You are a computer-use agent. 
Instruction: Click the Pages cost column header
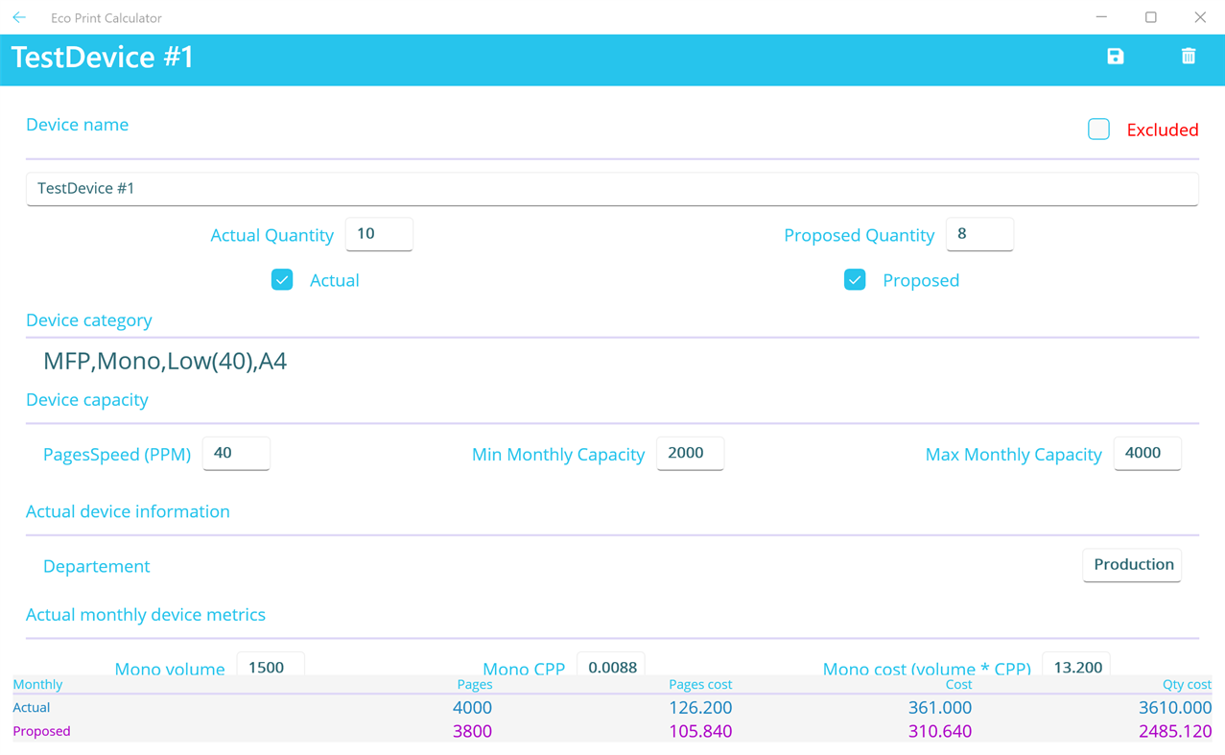click(x=700, y=684)
